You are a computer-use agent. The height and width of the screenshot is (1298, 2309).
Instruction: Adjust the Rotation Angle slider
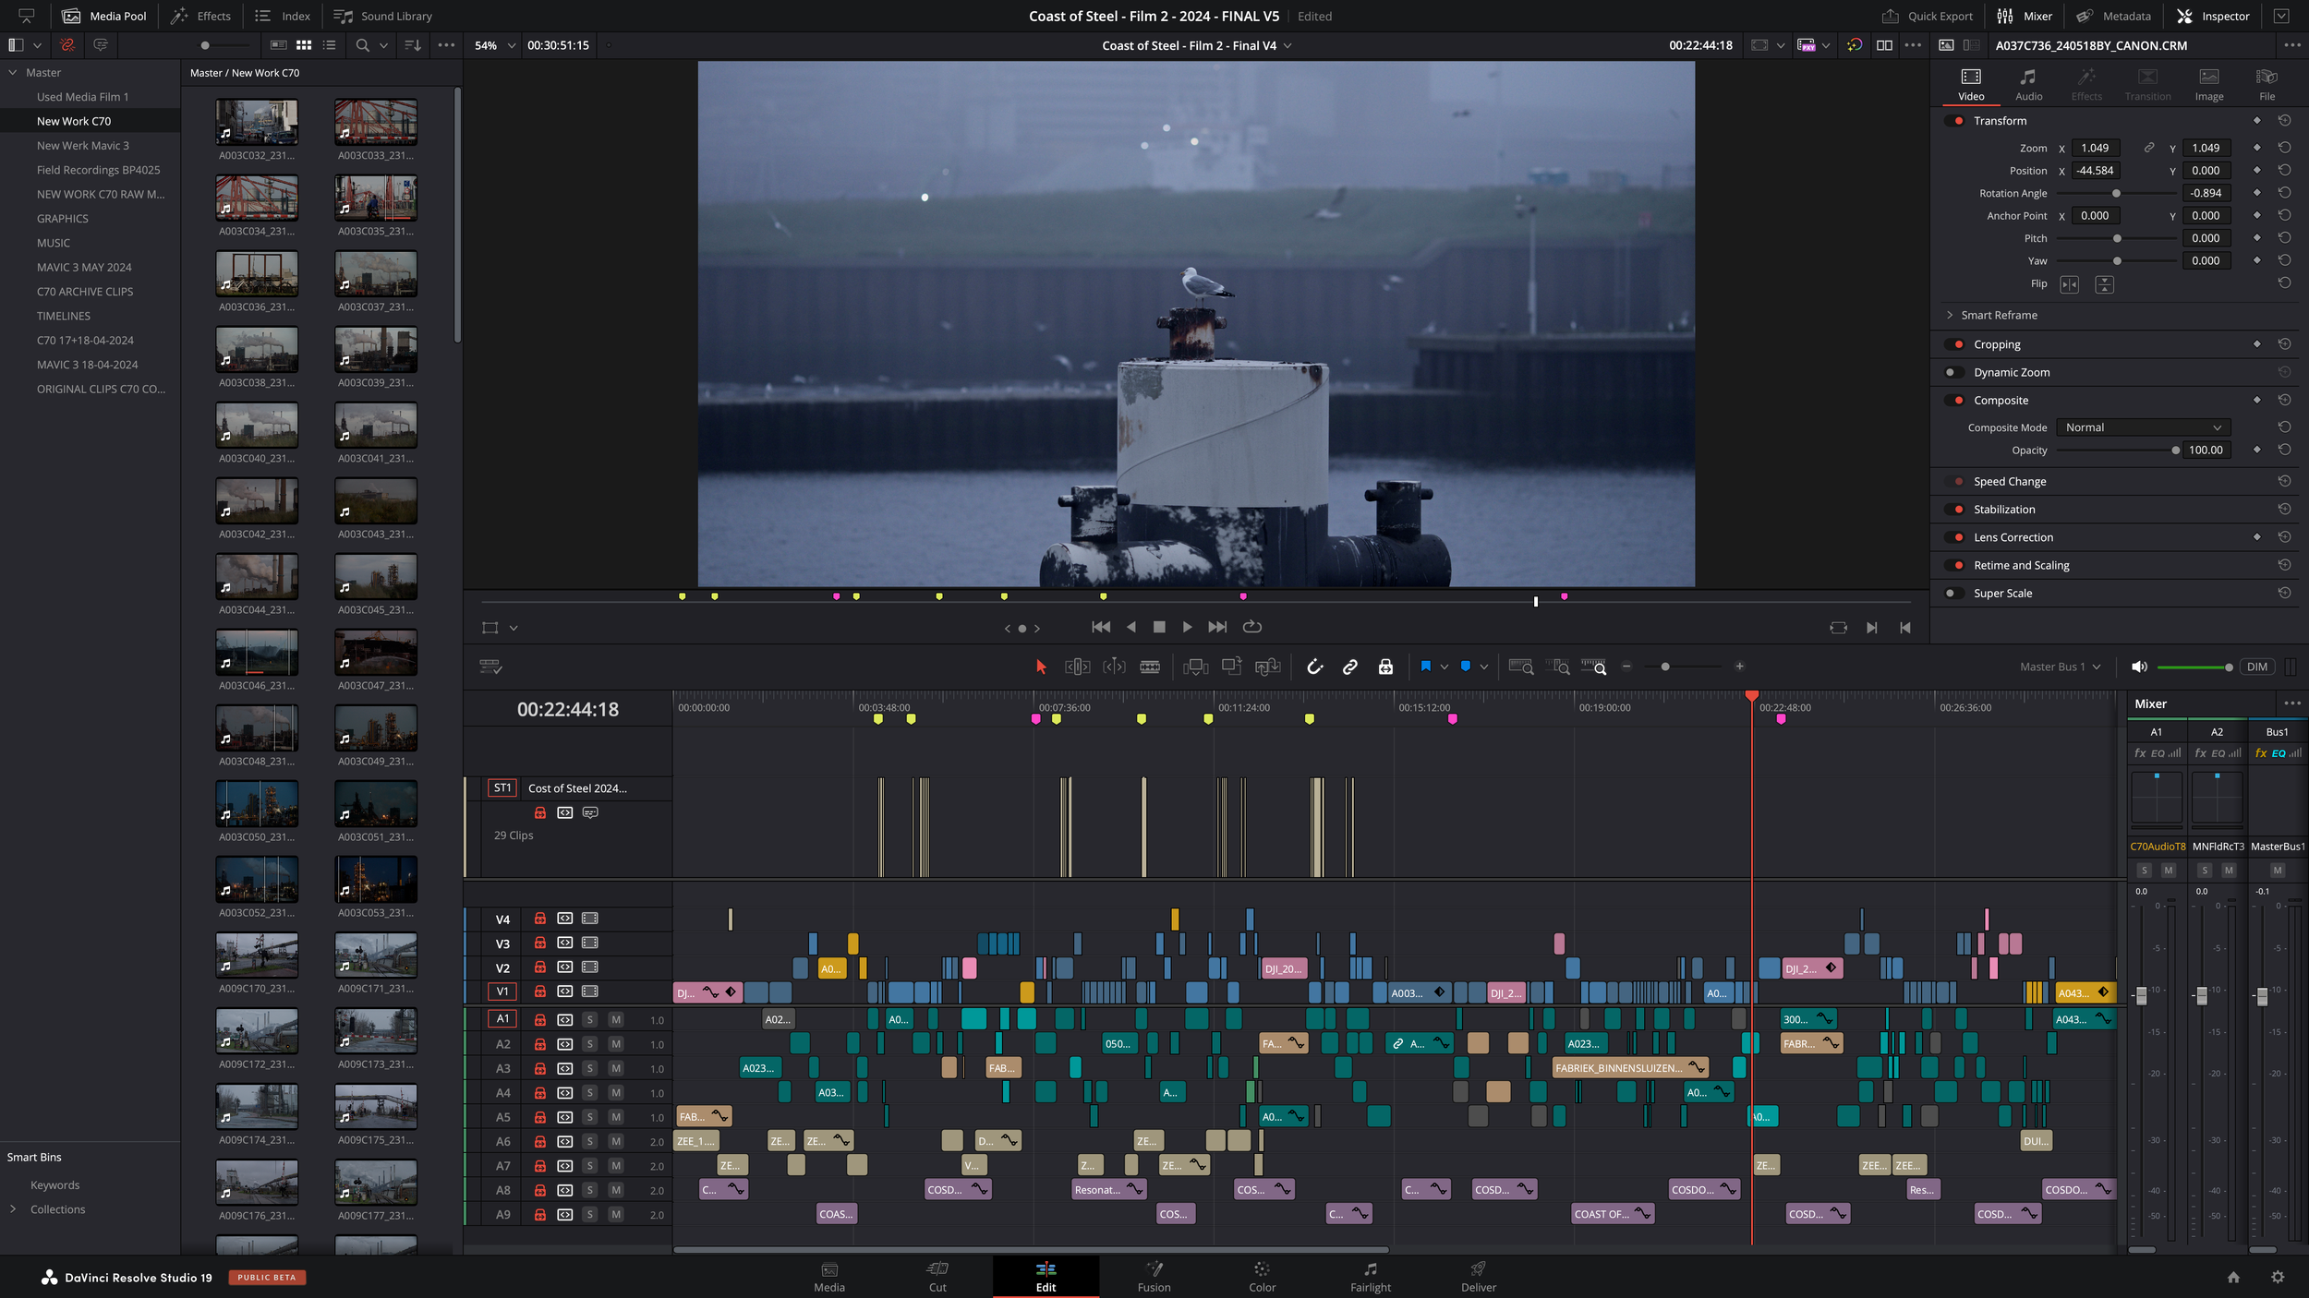click(2116, 194)
